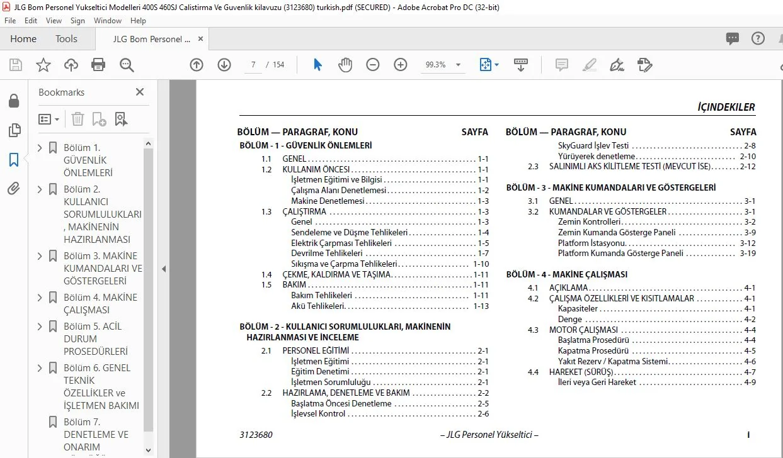Open the Window menu
The height and width of the screenshot is (458, 783).
(x=108, y=21)
